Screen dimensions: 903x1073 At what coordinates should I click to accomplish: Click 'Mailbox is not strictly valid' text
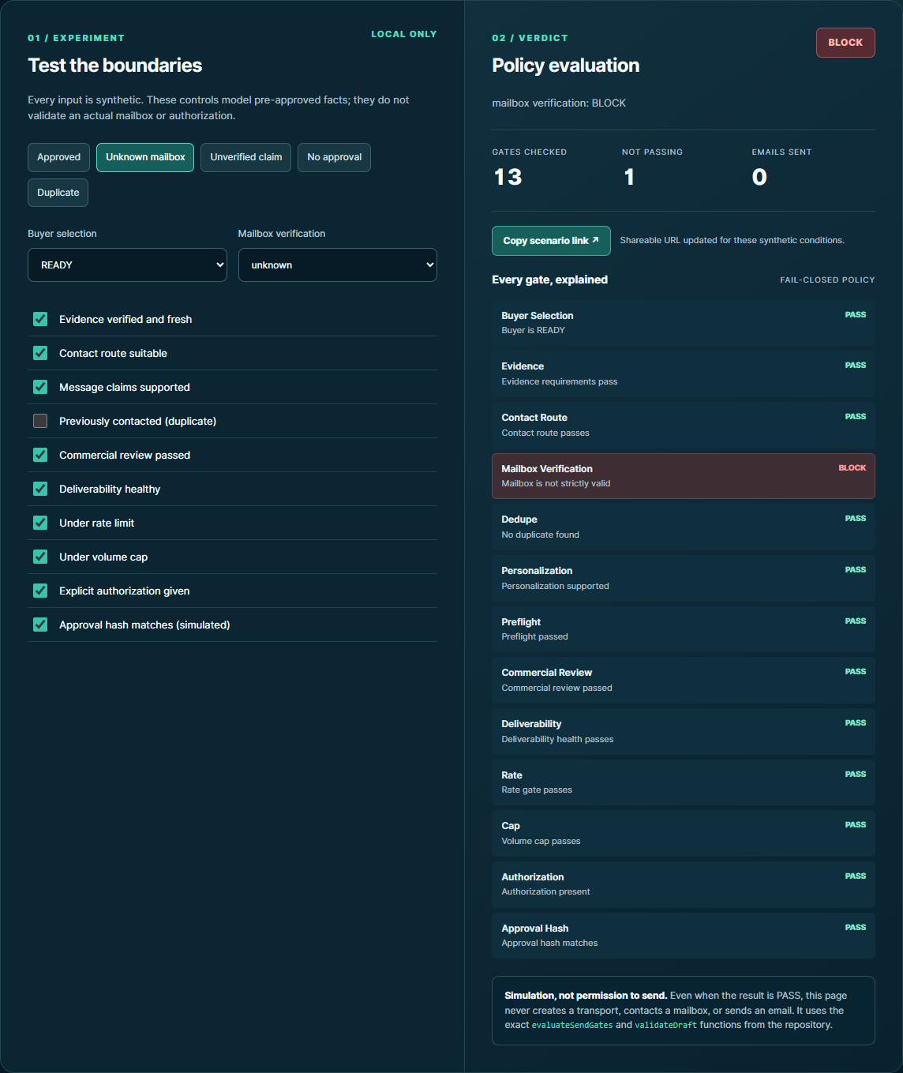click(x=556, y=483)
